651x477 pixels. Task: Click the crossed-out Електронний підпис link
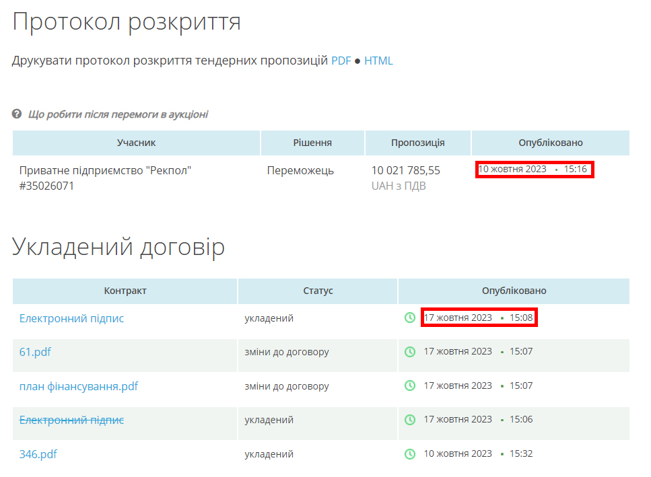pos(71,420)
